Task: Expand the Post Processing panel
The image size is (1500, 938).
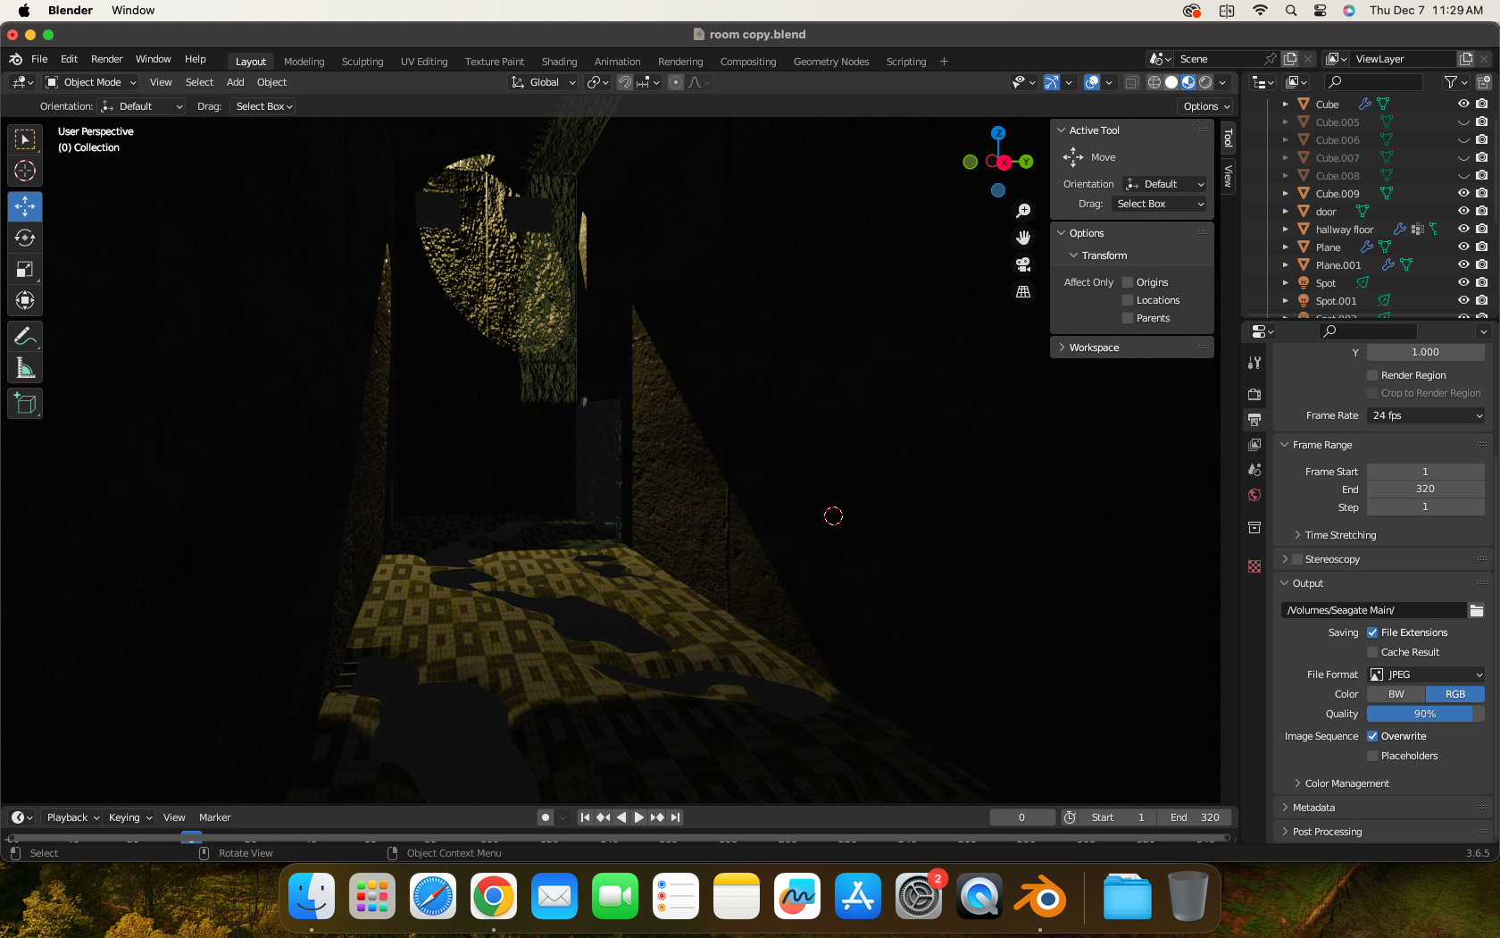Action: (x=1326, y=832)
